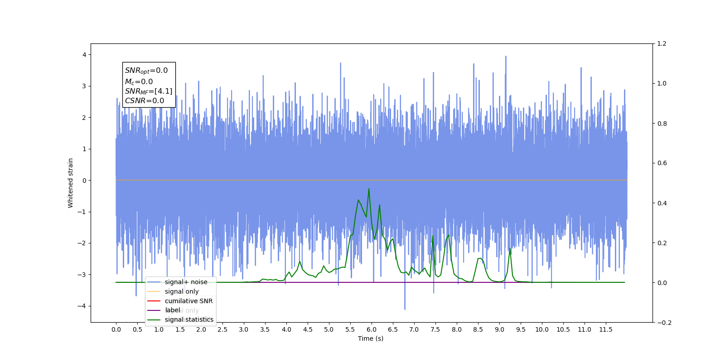This screenshot has height=362, width=725.
Task: Click the green signal statistics legend swatch
Action: coord(154,319)
